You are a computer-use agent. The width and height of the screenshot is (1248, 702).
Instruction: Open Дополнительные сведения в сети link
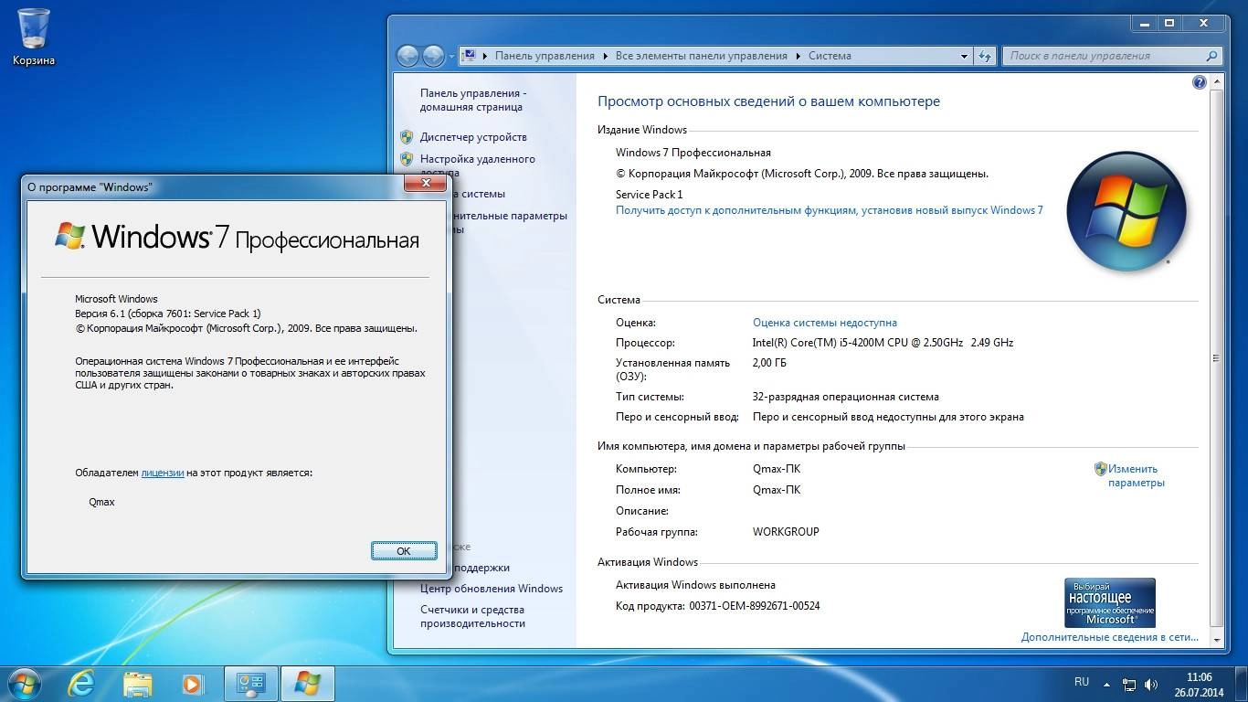1110,637
